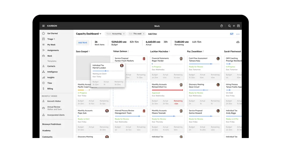Click the Sarah Fleetwood column header
This screenshot has height=153, width=282.
pyautogui.click(x=232, y=51)
